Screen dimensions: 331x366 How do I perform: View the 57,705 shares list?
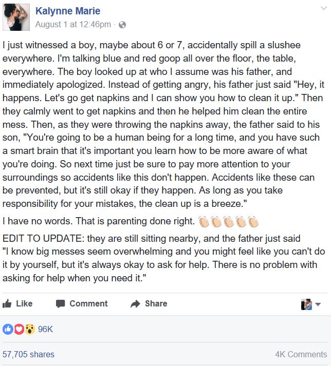(x=28, y=354)
